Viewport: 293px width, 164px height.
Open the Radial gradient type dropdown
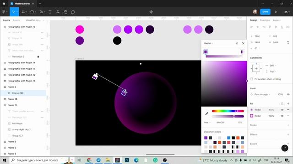click(208, 43)
